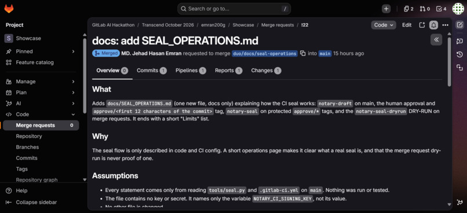Expand the Manage menu
The width and height of the screenshot is (467, 213).
[73, 82]
